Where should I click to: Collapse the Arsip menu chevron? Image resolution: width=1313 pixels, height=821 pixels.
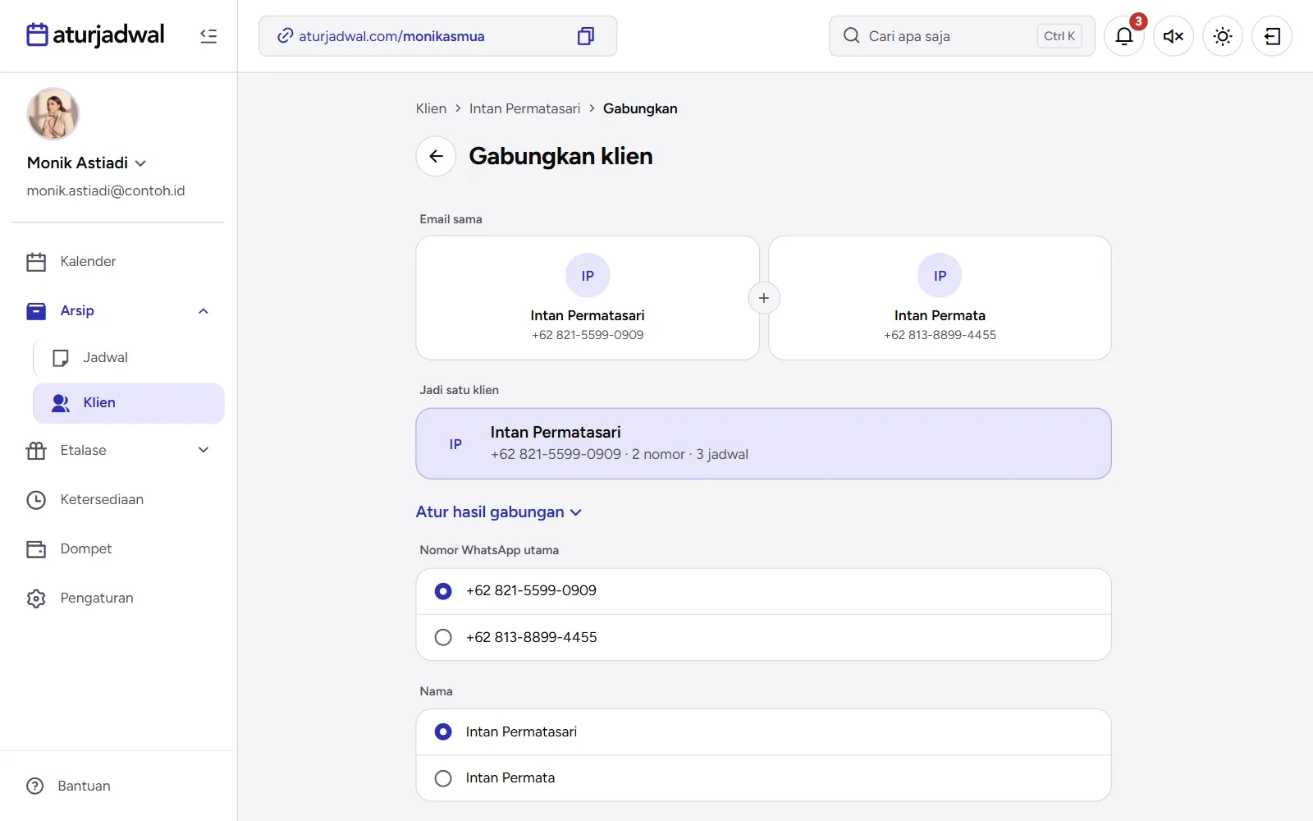pos(204,311)
